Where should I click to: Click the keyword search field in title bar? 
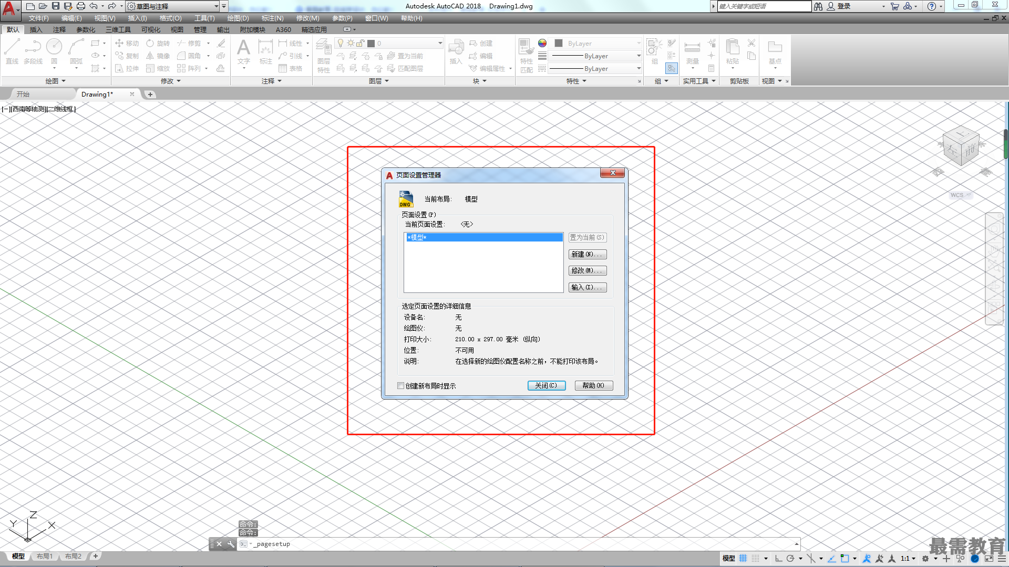pos(764,6)
